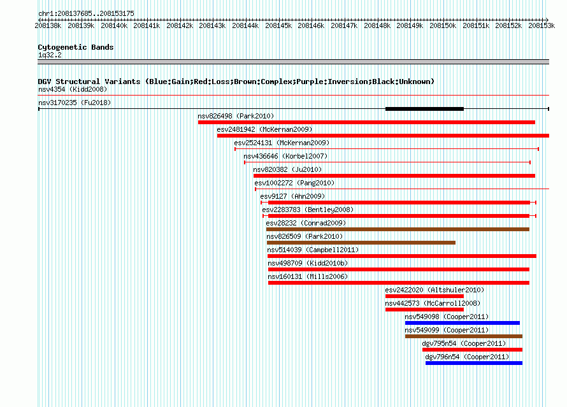Open esv2422020 (Altshuler2010) label

pyautogui.click(x=434, y=290)
